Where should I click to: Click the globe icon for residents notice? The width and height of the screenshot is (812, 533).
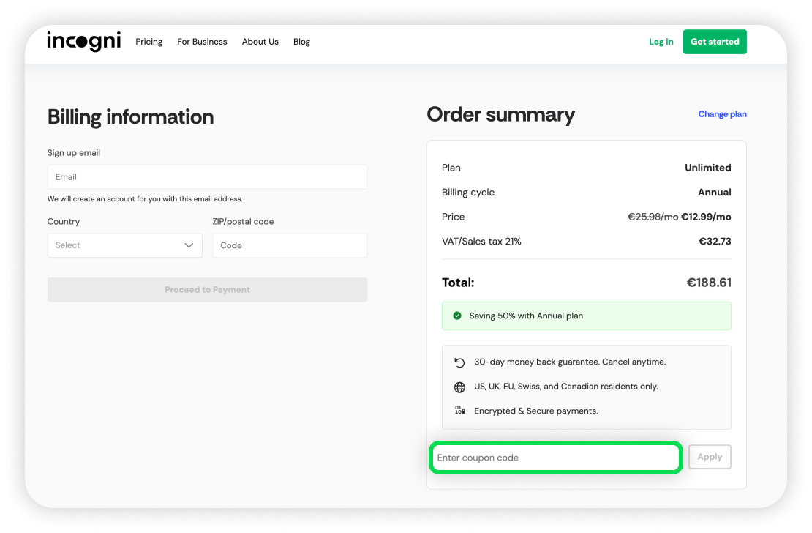(x=459, y=387)
